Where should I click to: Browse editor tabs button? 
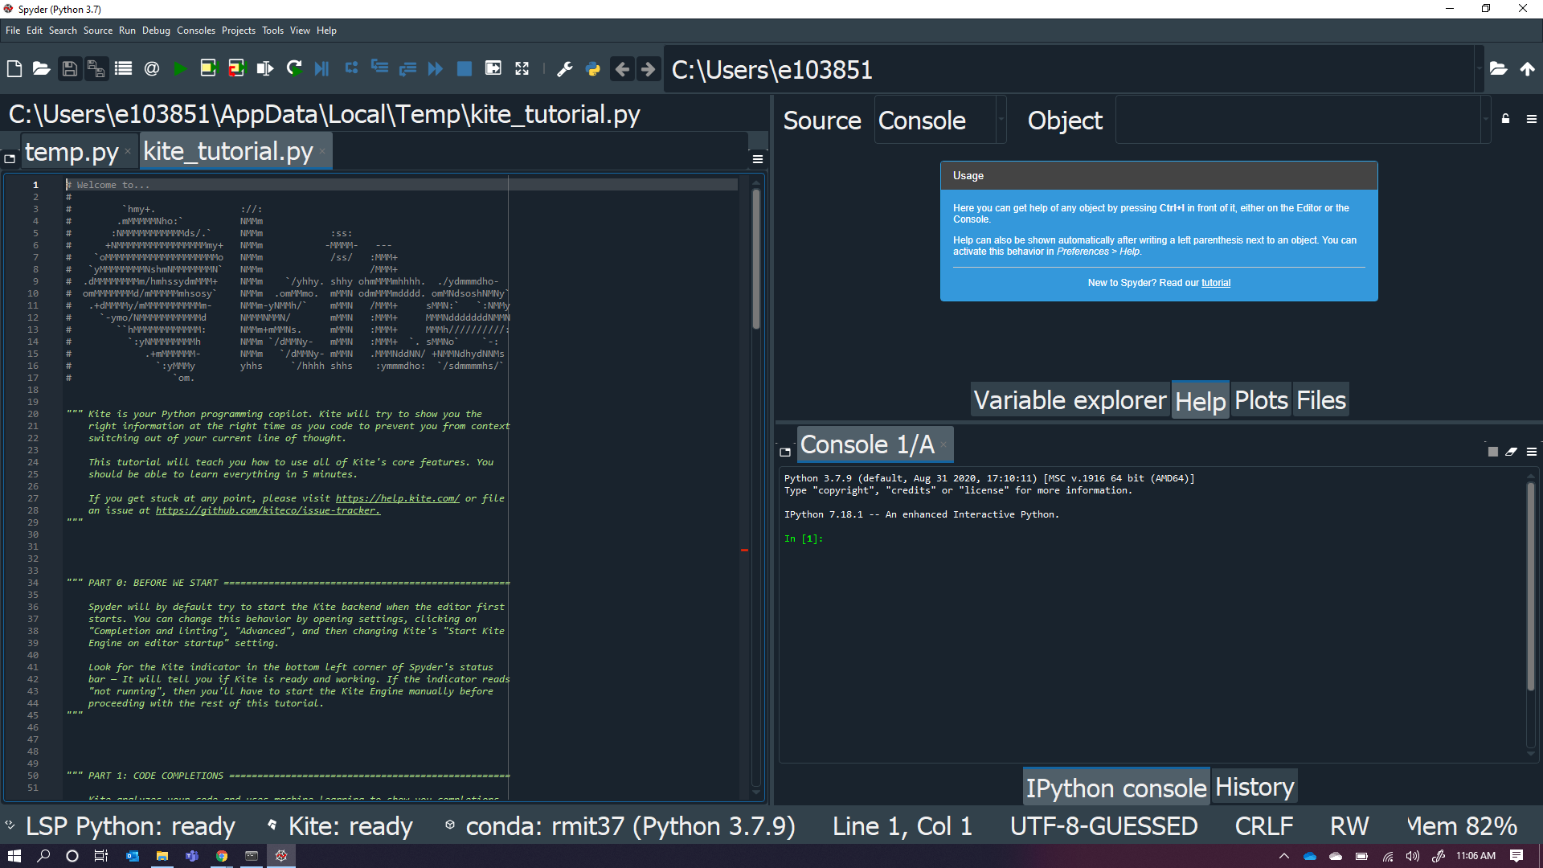pos(10,159)
